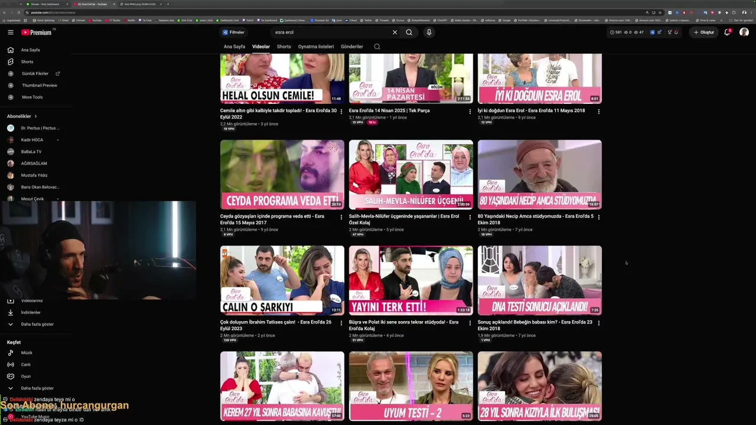Play the DNA TESTİ SONUCU AÇIKLANDI thumbnail
Viewport: 756px width, 425px height.
pos(540,280)
